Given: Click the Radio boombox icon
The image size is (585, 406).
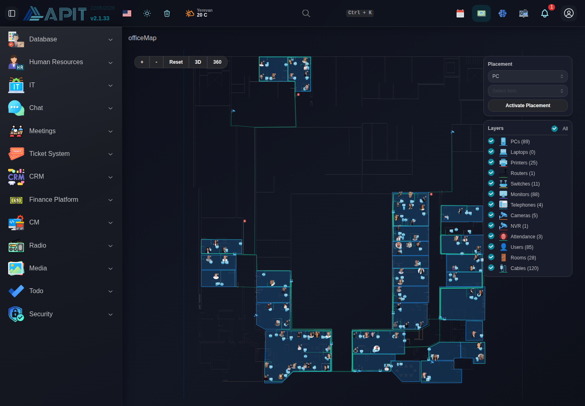Looking at the screenshot, I should 16,246.
